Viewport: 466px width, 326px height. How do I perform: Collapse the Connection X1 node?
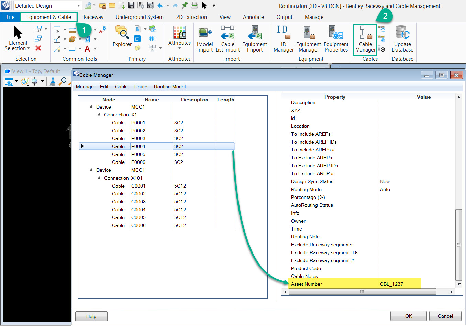[x=99, y=114]
